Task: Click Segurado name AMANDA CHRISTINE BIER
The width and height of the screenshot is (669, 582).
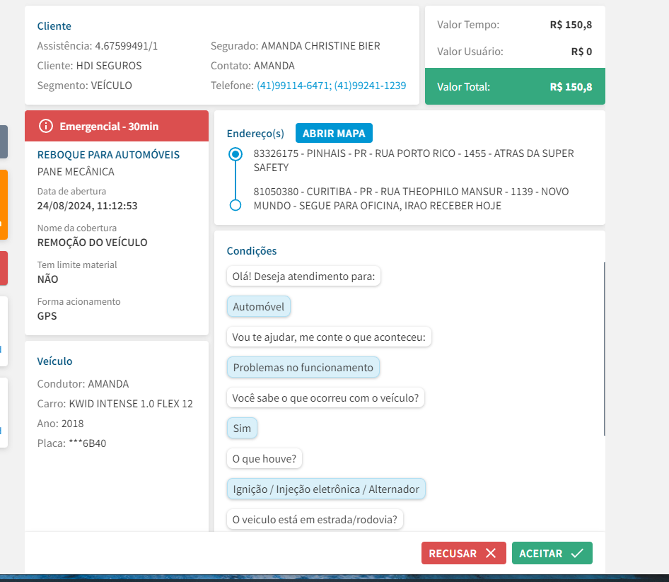Action: coord(320,46)
